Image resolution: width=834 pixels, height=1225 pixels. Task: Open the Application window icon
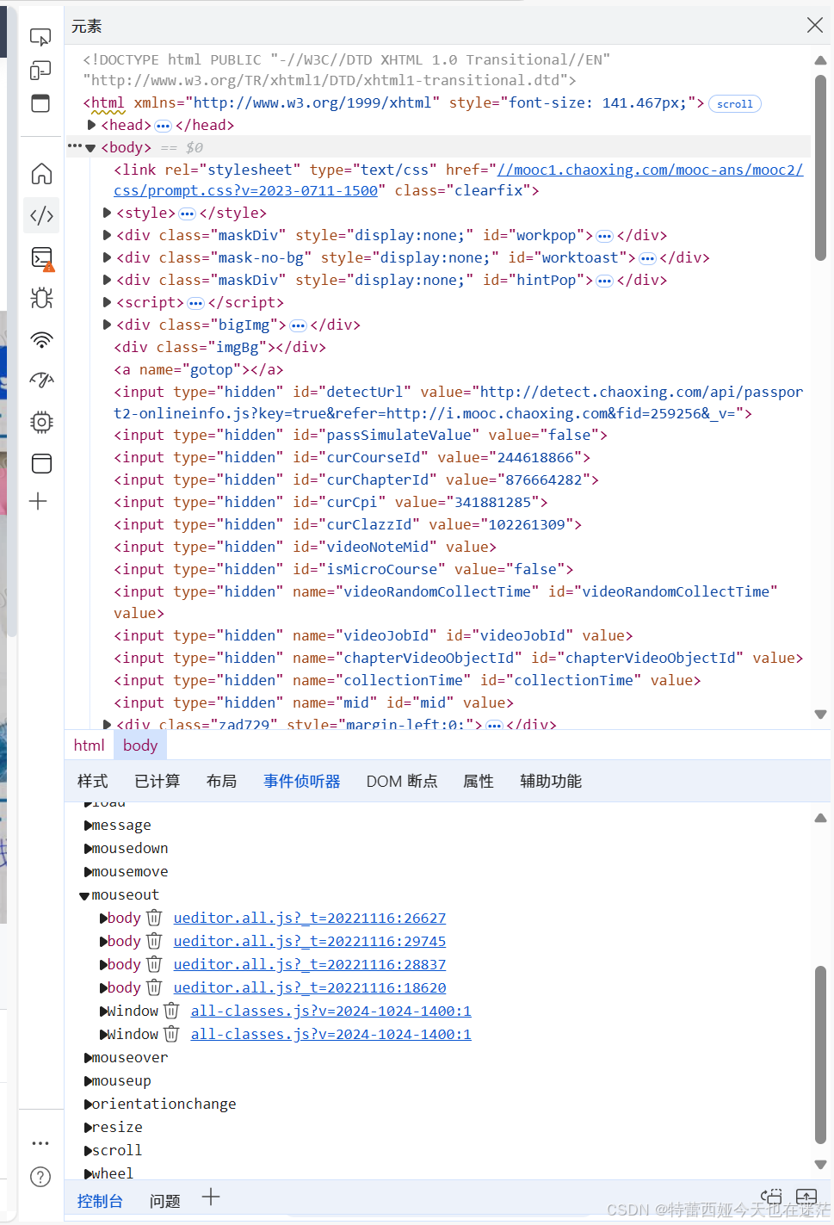tap(41, 463)
